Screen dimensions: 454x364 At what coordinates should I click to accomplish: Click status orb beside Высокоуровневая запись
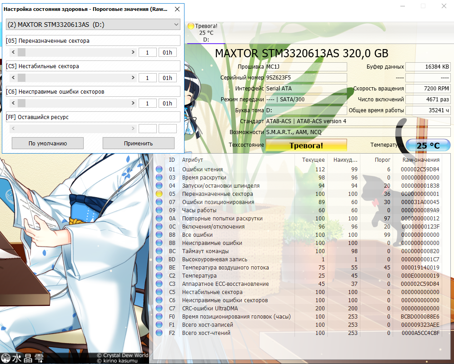point(159,259)
